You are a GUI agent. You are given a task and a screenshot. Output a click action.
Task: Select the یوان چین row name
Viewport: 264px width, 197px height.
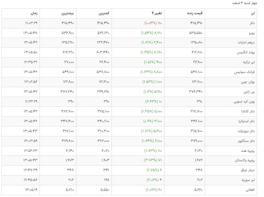coord(248,82)
